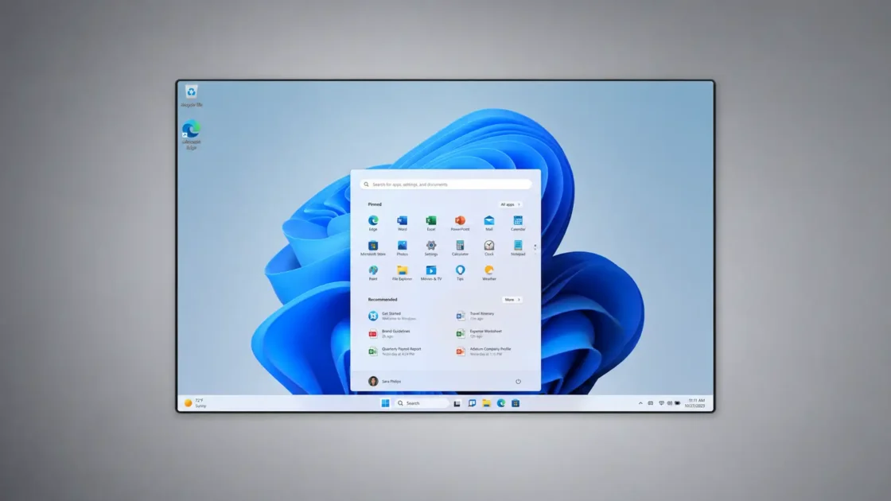Open the Calendar app

click(x=518, y=223)
